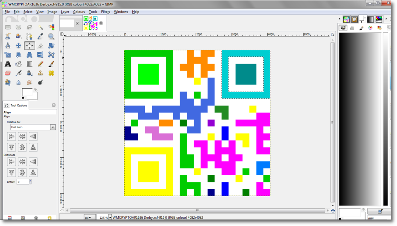Select the Clone stamp tool

tap(40, 73)
